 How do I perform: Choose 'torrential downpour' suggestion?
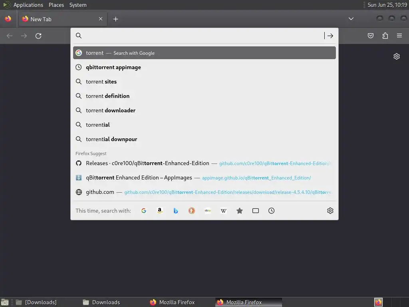click(204, 139)
